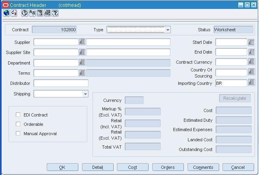Click the Retail (Excl. VAT) field
The image size is (259, 175).
click(x=143, y=135)
